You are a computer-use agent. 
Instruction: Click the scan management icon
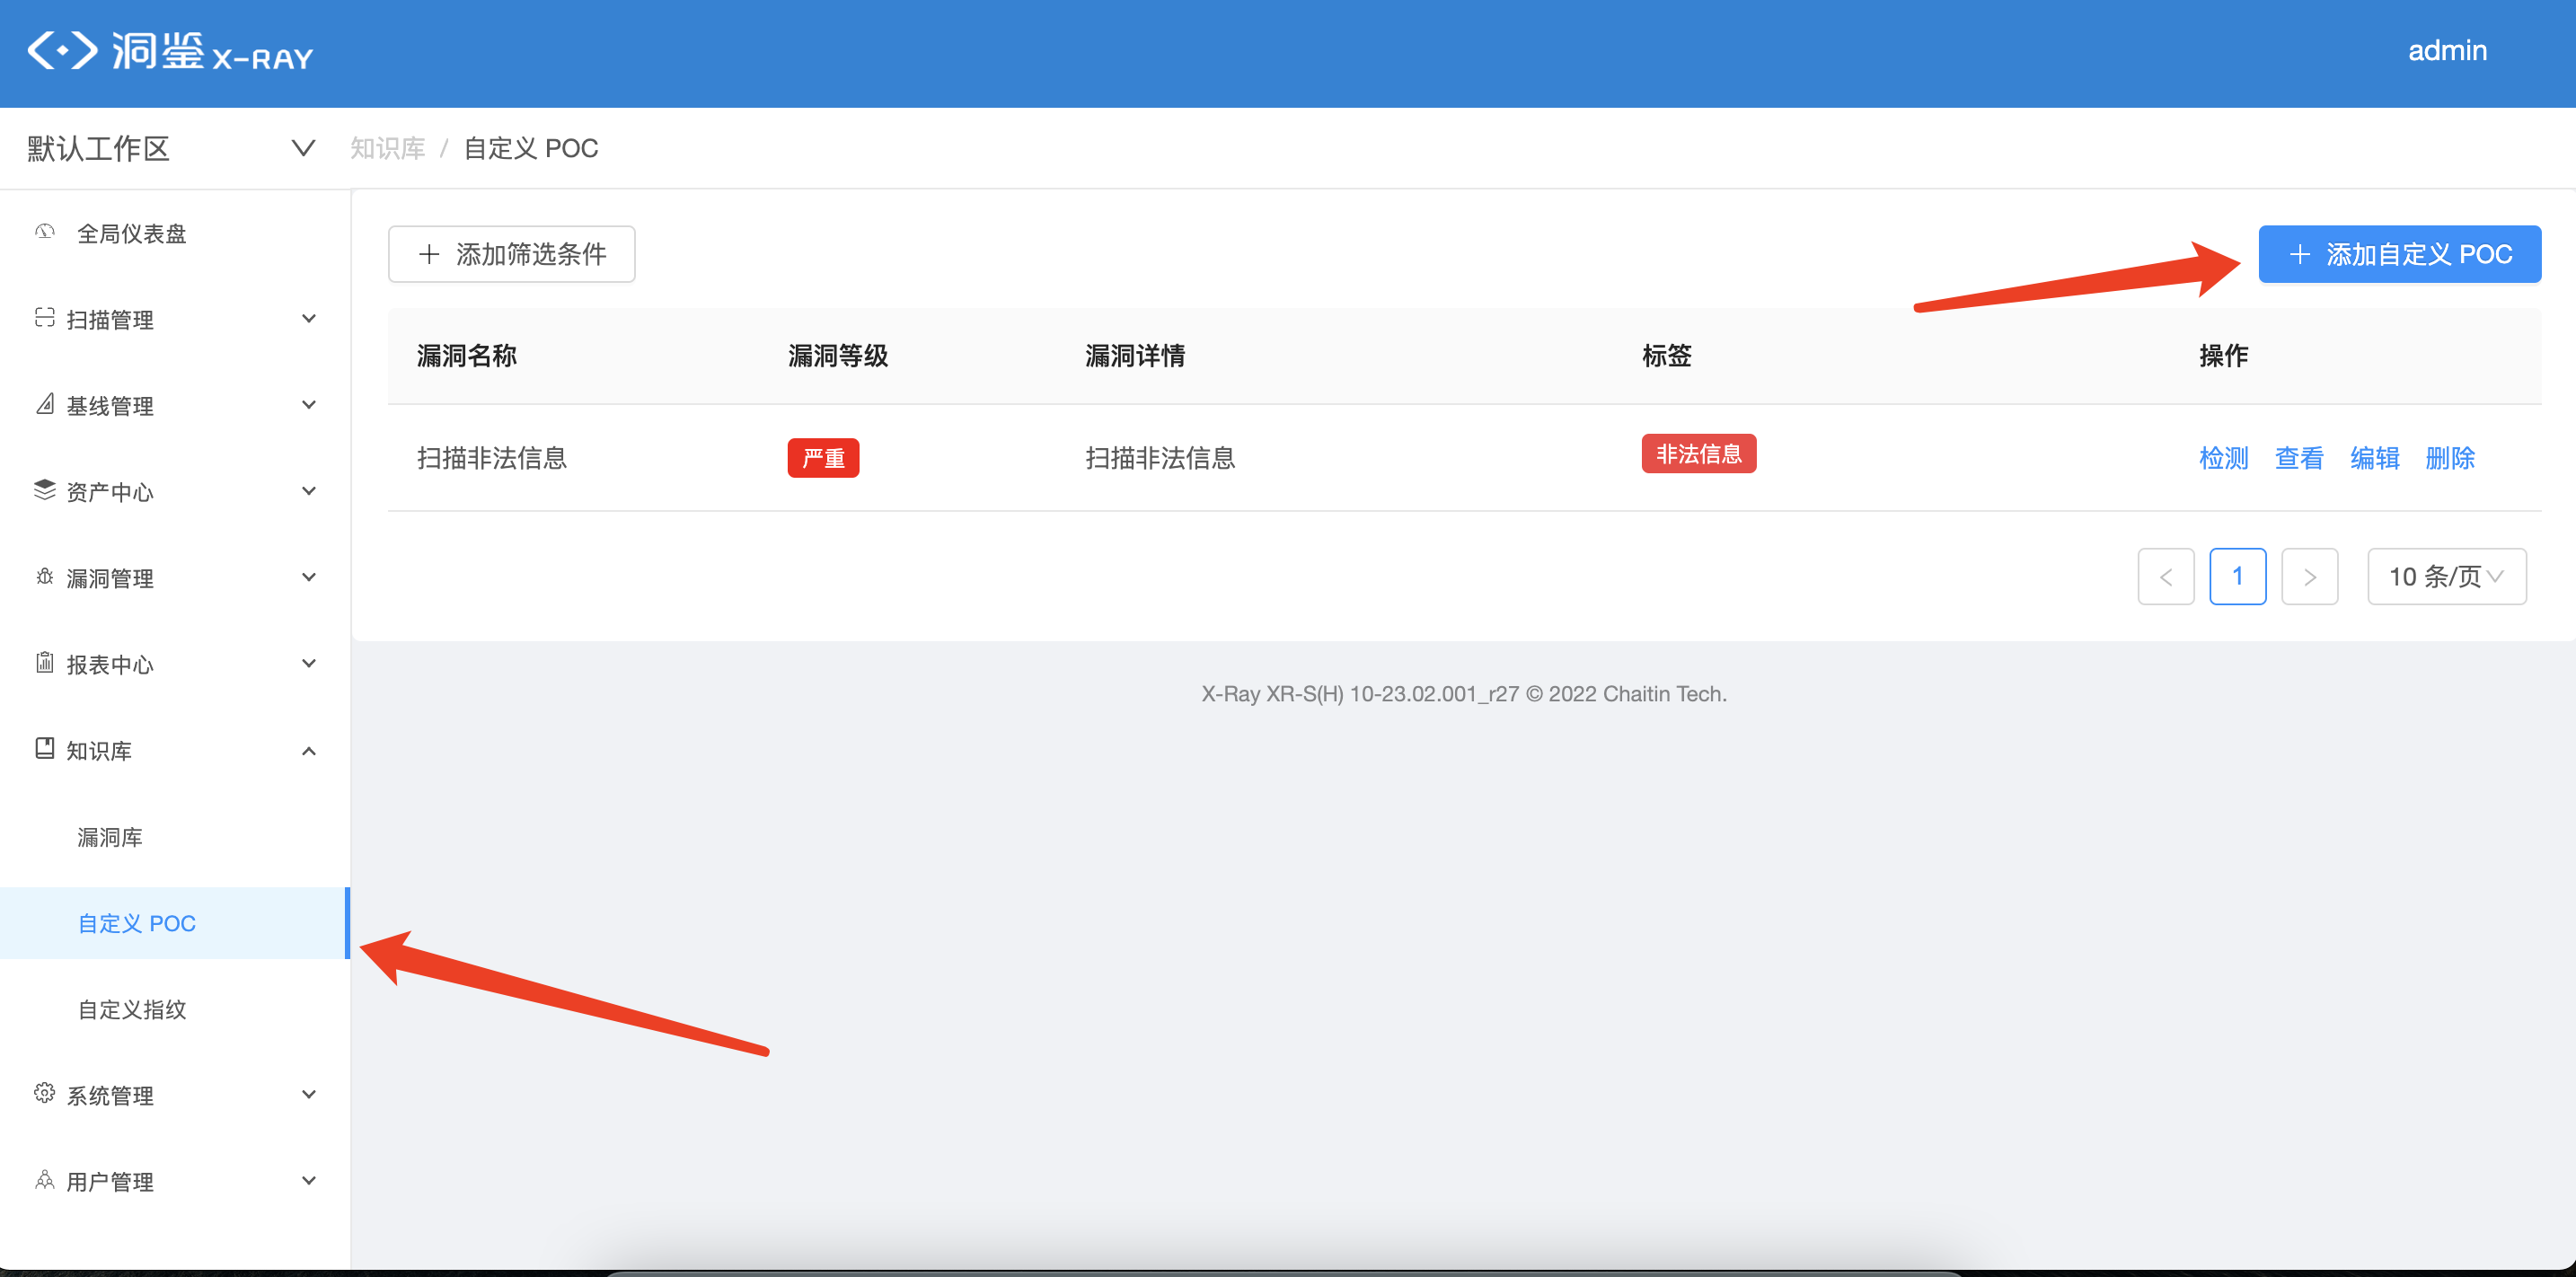[x=45, y=318]
